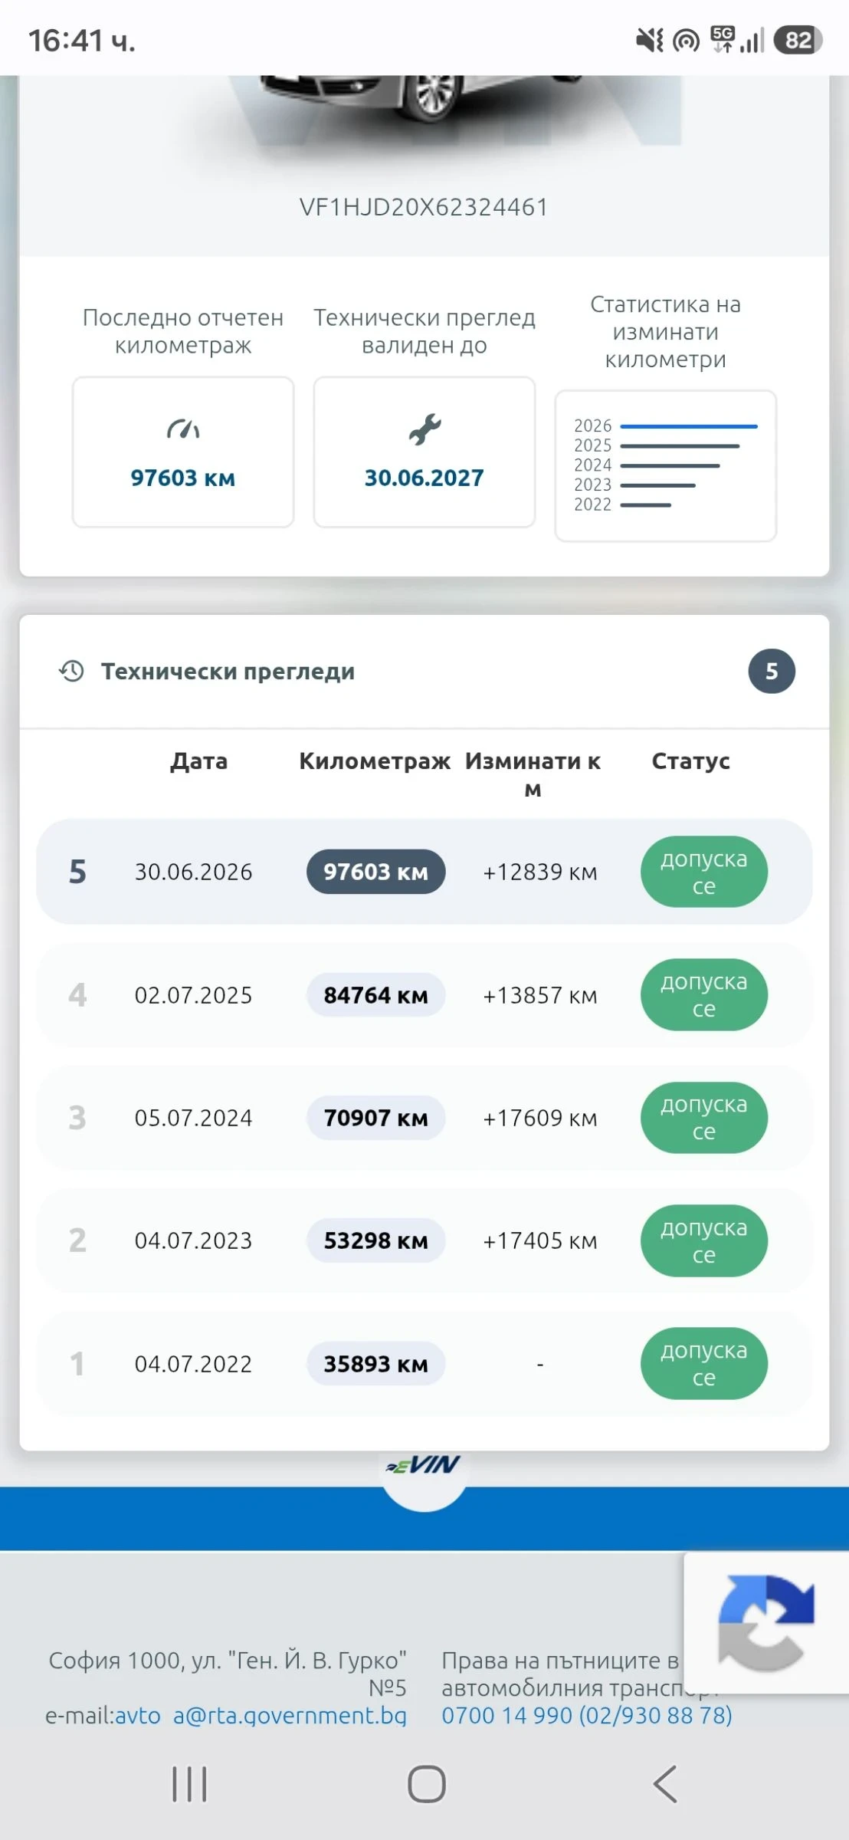This screenshot has height=1840, width=849.
Task: Tap the speedometer icon above 97603 км
Action: pos(183,429)
